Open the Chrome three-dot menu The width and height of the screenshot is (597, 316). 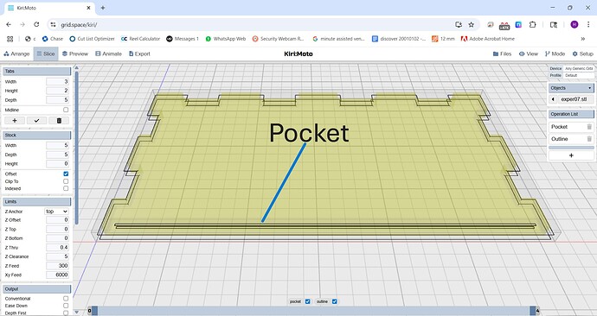pyautogui.click(x=588, y=25)
